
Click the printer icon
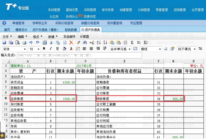[x=24, y=42]
